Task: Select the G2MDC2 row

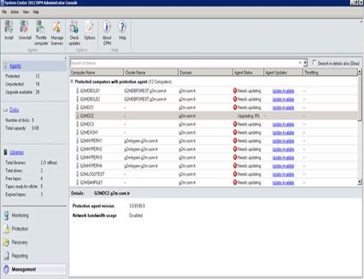Action: point(214,116)
